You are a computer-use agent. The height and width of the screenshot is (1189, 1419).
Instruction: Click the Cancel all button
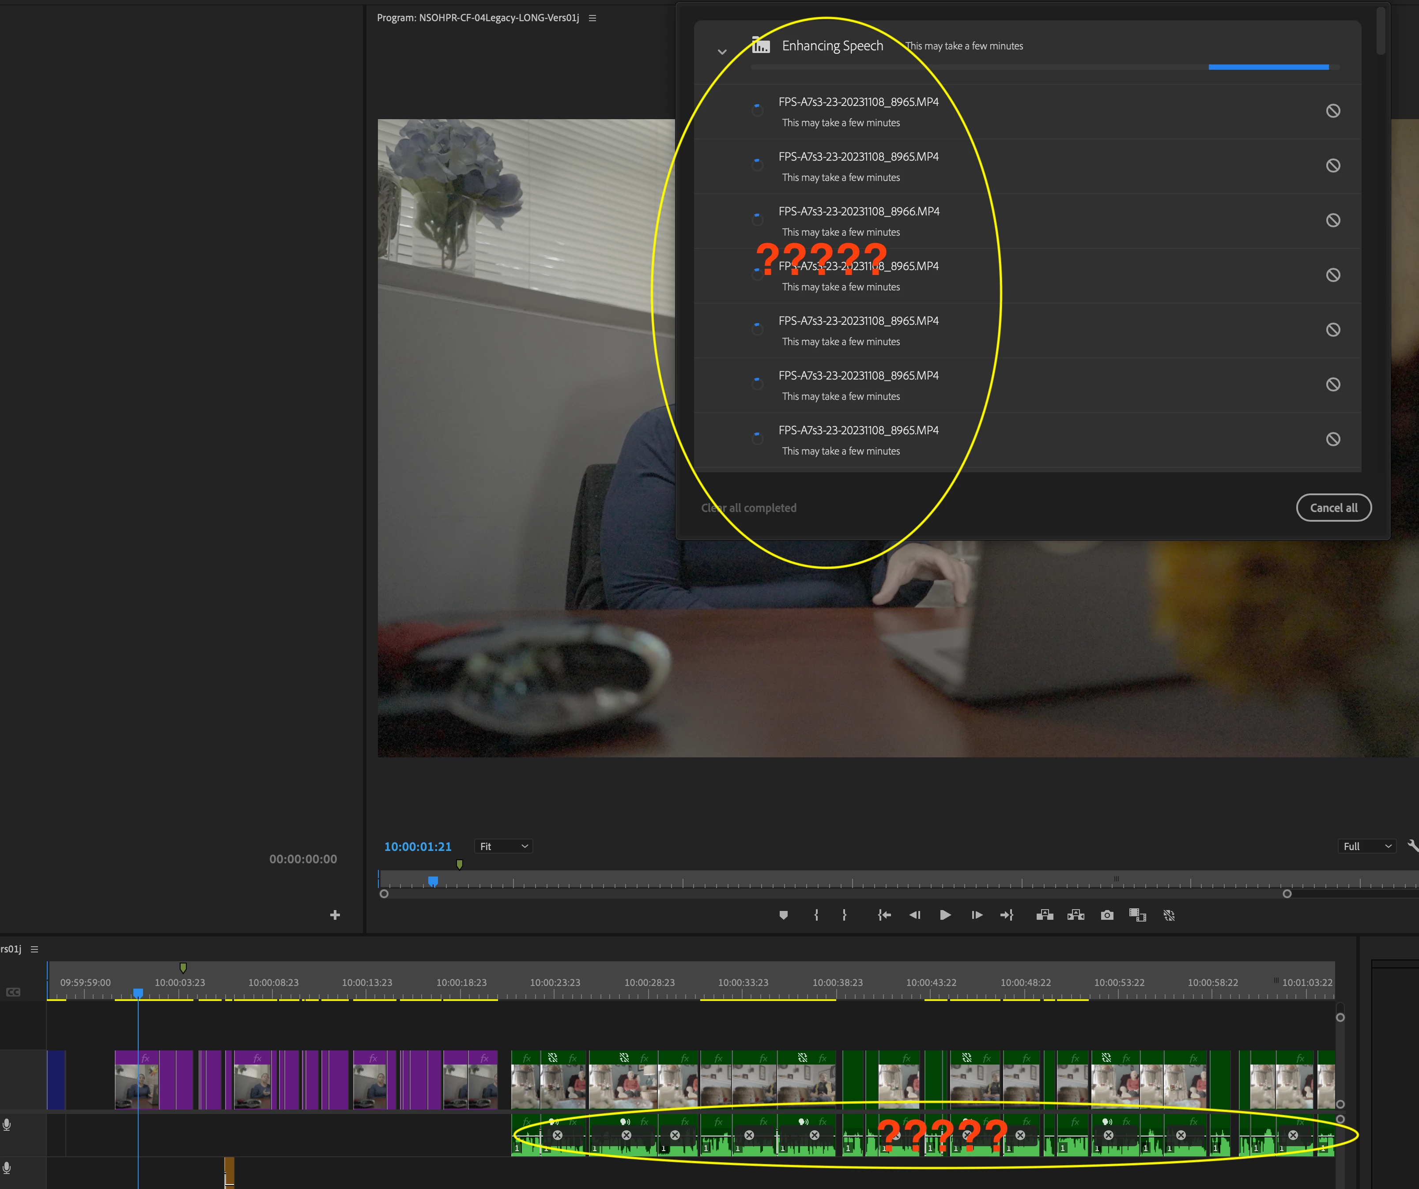click(x=1333, y=508)
